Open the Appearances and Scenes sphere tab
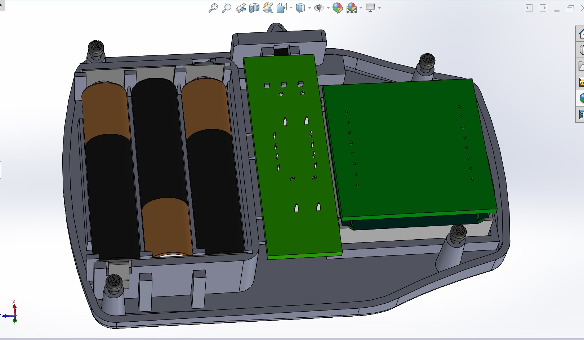The image size is (584, 340). point(581,98)
